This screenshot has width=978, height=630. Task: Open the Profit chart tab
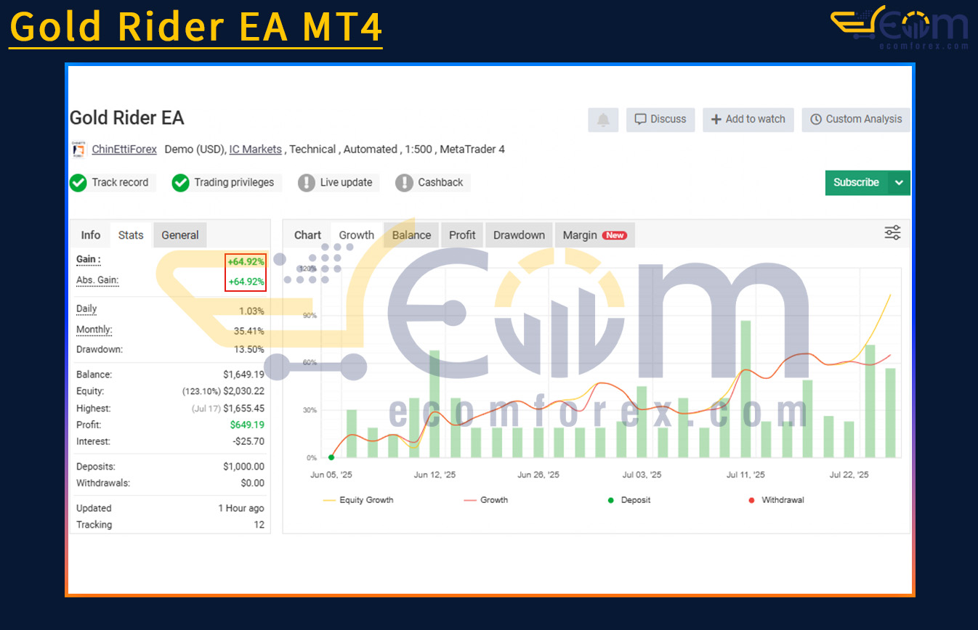pyautogui.click(x=462, y=235)
